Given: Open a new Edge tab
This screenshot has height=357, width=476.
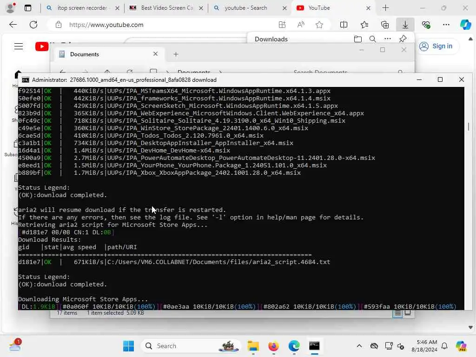Looking at the screenshot, I should [385, 8].
